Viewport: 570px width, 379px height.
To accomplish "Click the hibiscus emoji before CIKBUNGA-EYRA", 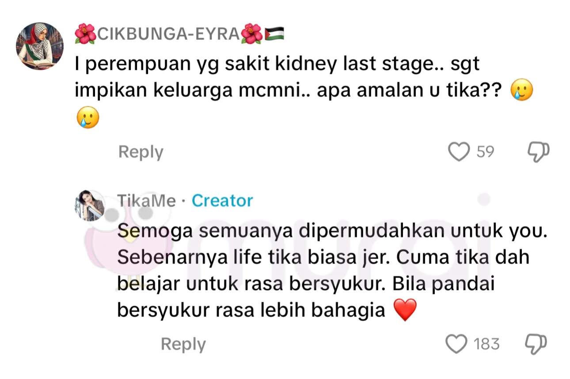I will [85, 34].
